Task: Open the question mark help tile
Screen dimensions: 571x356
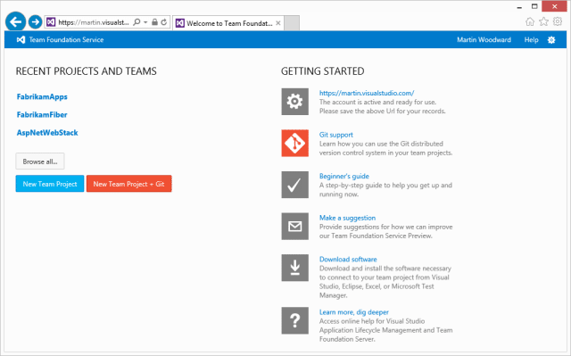Action: (294, 320)
